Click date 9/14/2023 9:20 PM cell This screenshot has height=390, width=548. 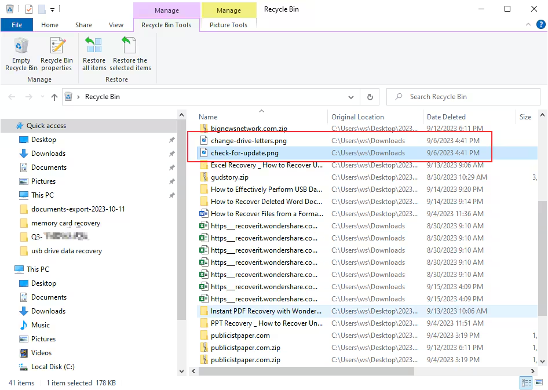point(455,189)
